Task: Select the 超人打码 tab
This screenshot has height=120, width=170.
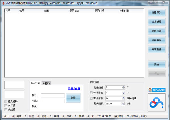Action: (x=35, y=83)
